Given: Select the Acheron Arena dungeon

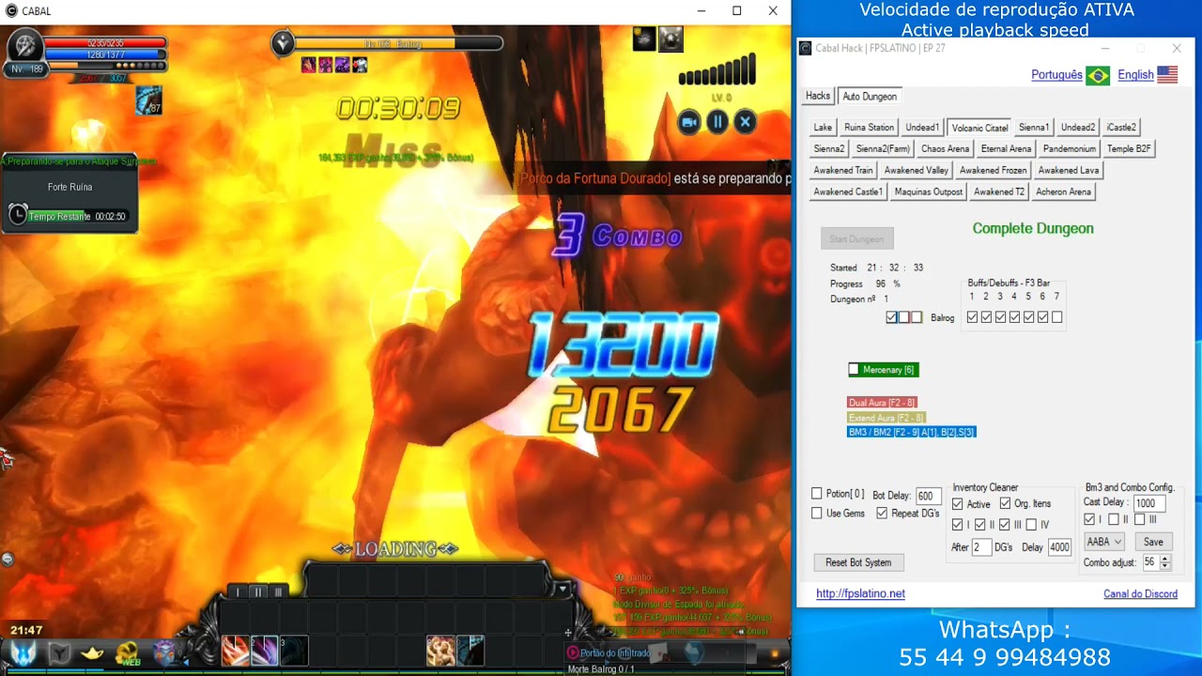Looking at the screenshot, I should (x=1063, y=192).
